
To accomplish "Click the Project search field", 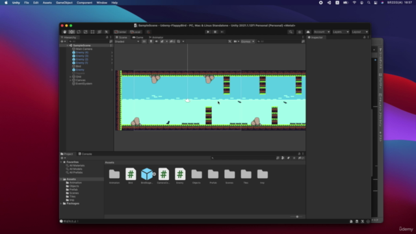I will [244, 158].
